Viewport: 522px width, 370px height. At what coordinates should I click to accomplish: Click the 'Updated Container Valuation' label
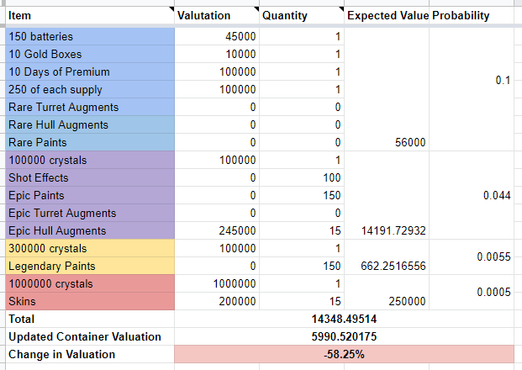(x=89, y=337)
